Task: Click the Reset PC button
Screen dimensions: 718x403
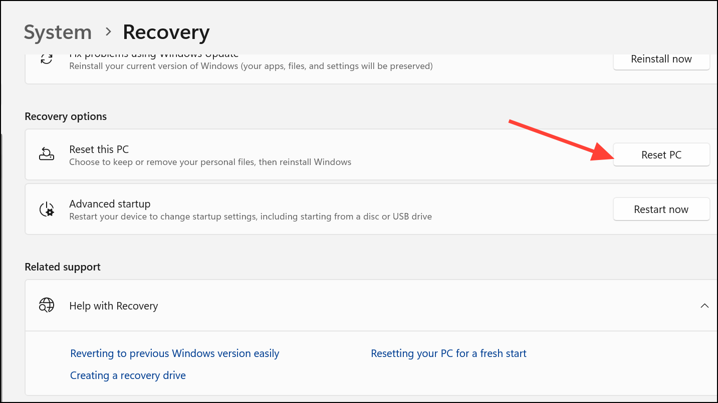Action: (661, 155)
